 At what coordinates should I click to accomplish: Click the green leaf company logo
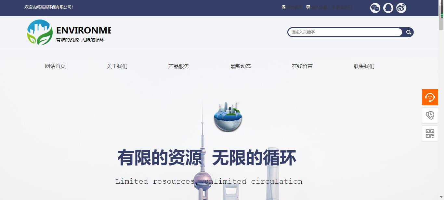pyautogui.click(x=40, y=32)
